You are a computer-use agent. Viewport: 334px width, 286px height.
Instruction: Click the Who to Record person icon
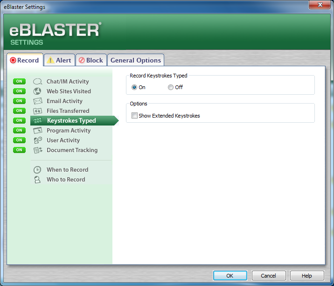tap(38, 180)
